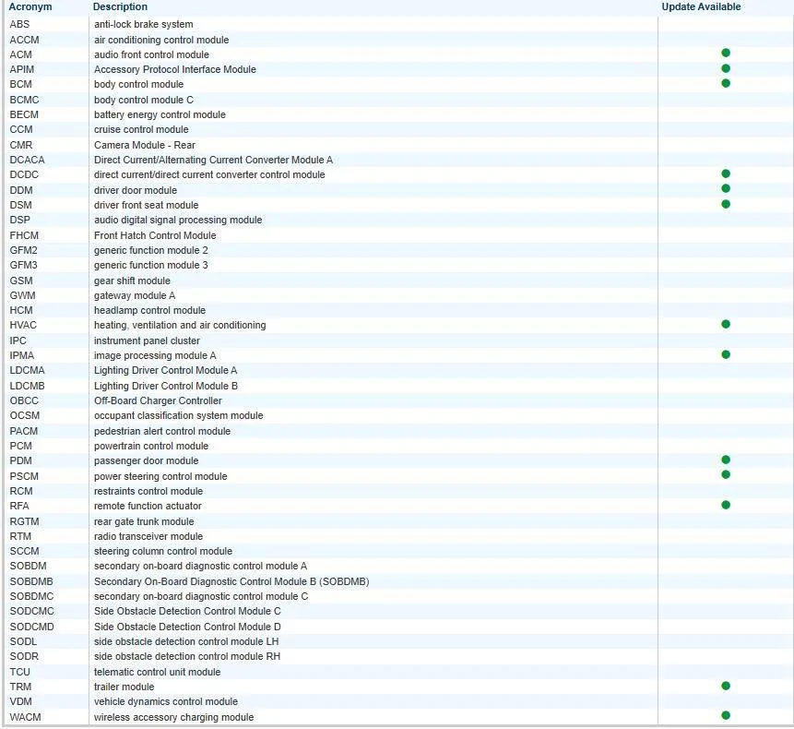Select the ABS anti-lock brake system row
This screenshot has width=794, height=729.
144,24
